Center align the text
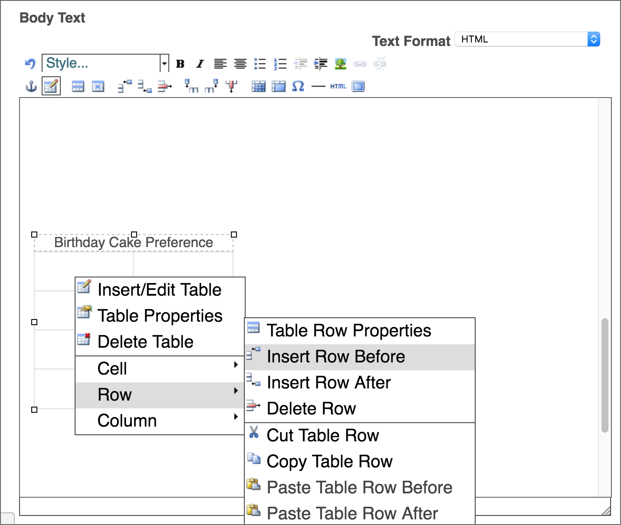 coord(240,64)
